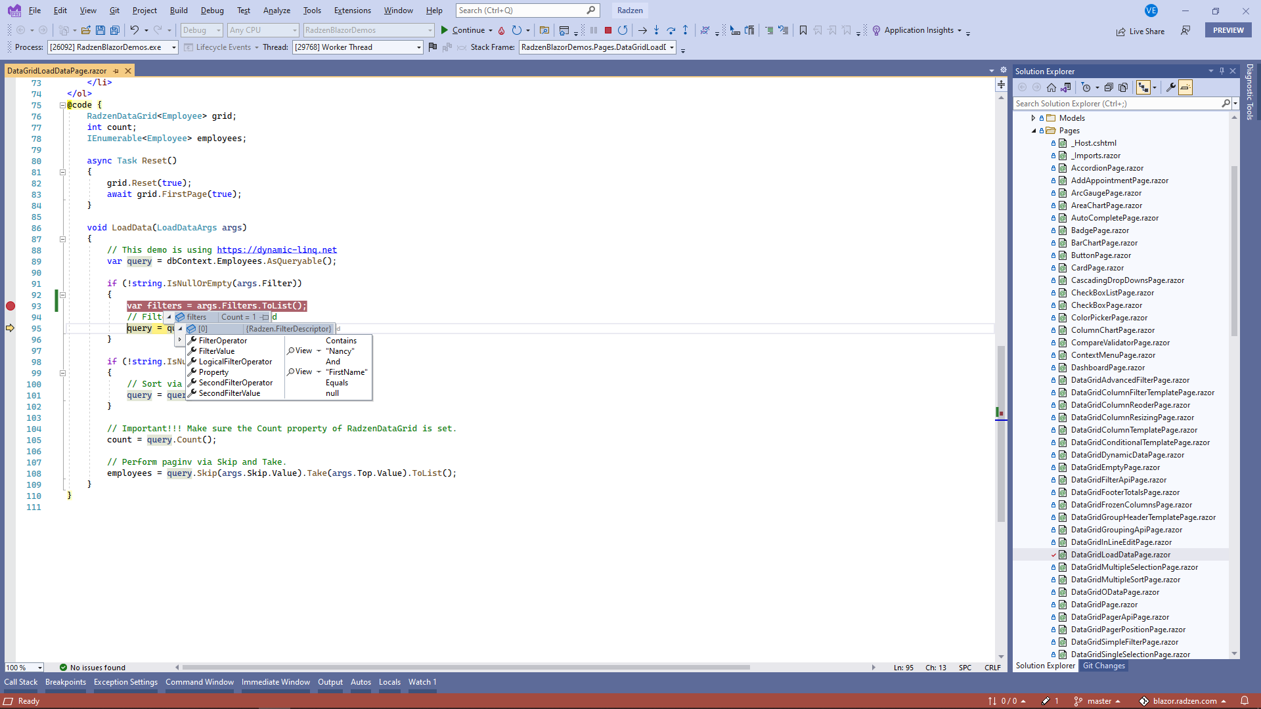1261x709 pixels.
Task: Open the Thread dropdown
Action: [418, 47]
